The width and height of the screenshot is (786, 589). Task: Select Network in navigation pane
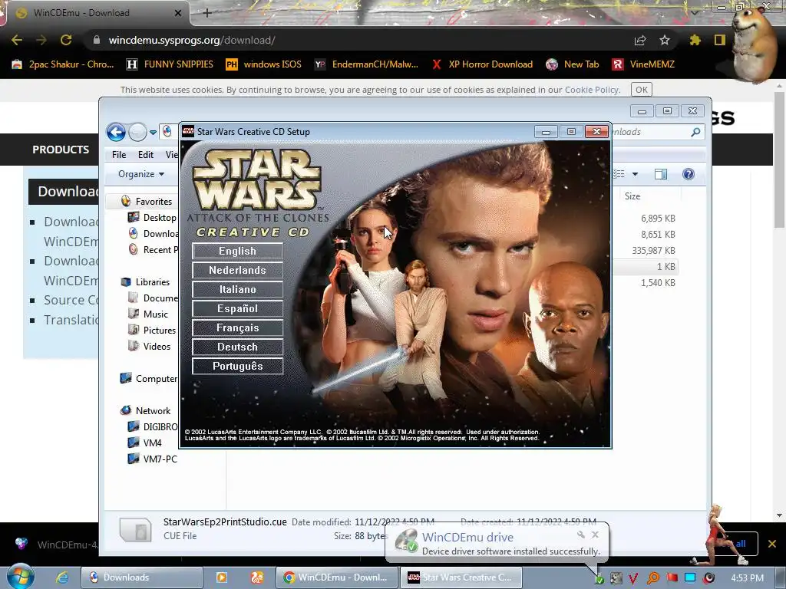click(146, 411)
